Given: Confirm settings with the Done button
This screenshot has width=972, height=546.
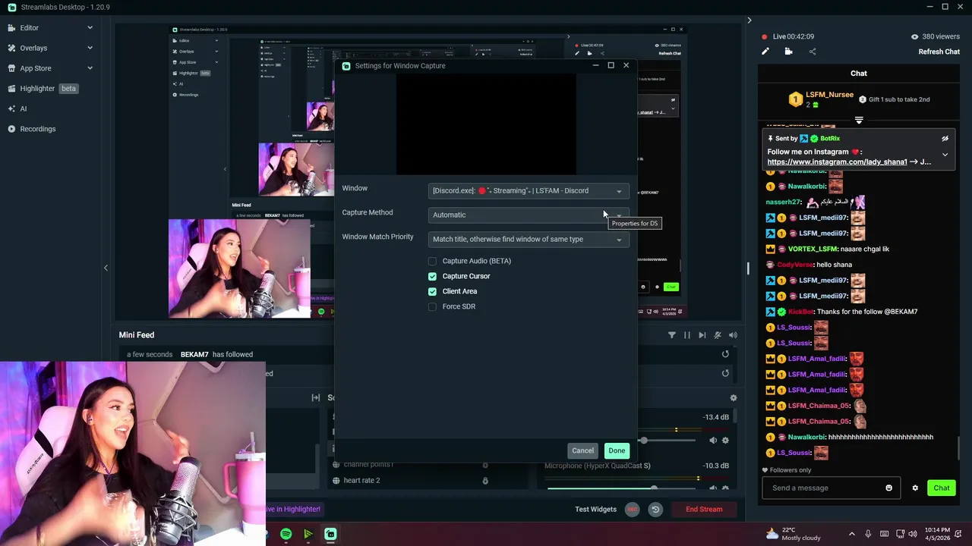Looking at the screenshot, I should (617, 450).
